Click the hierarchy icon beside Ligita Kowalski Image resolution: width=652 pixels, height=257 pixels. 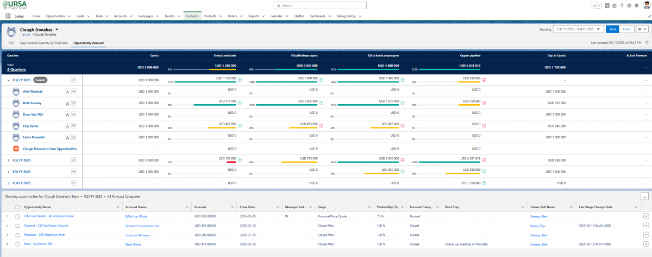coord(67,138)
